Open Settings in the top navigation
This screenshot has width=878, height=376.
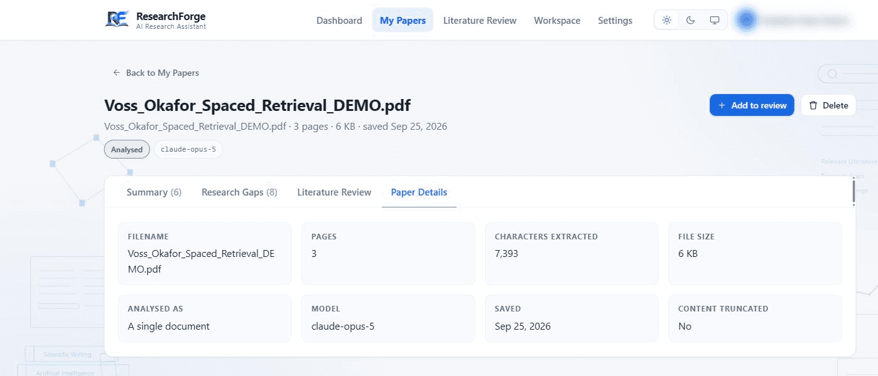pyautogui.click(x=615, y=20)
